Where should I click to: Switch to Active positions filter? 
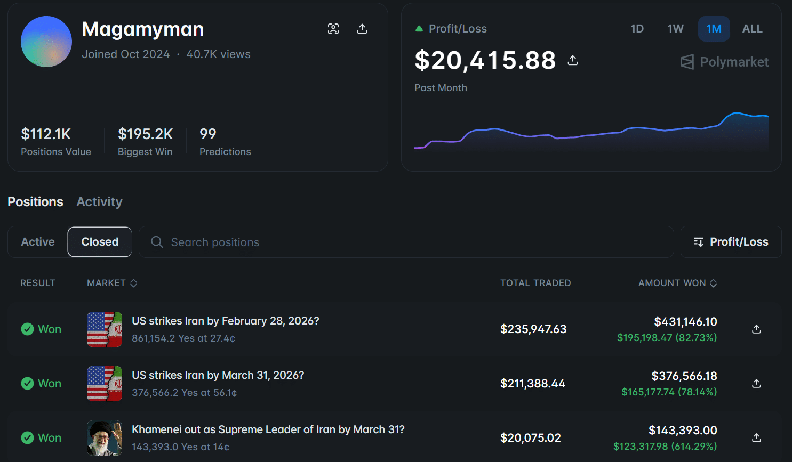(x=38, y=242)
